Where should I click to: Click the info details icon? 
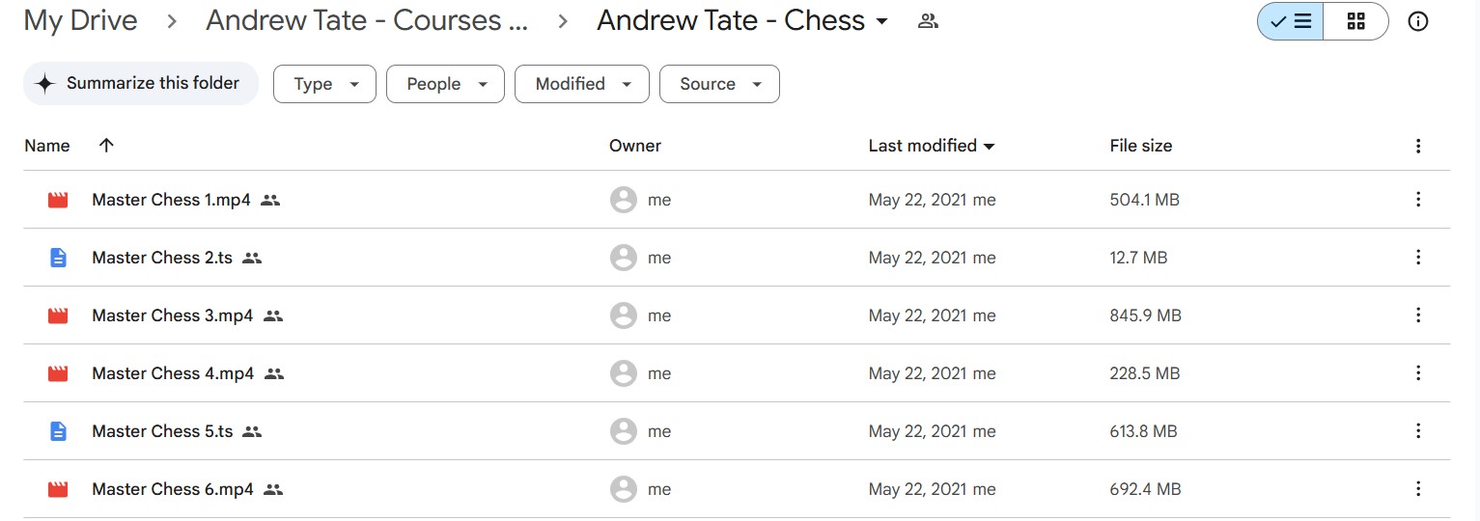tap(1417, 21)
